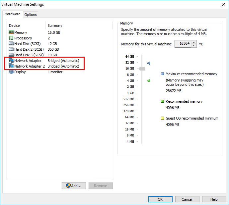Click the memory value field showing 16364
This screenshot has width=229, height=205.
pos(183,44)
